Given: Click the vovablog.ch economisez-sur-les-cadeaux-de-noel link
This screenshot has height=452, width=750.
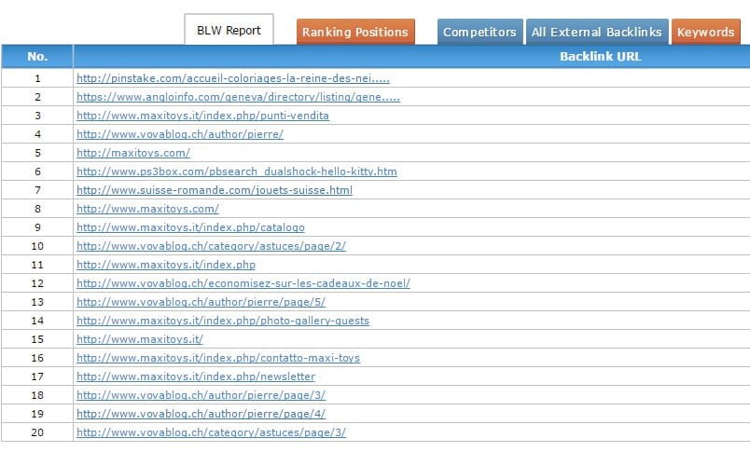Looking at the screenshot, I should pos(243,283).
